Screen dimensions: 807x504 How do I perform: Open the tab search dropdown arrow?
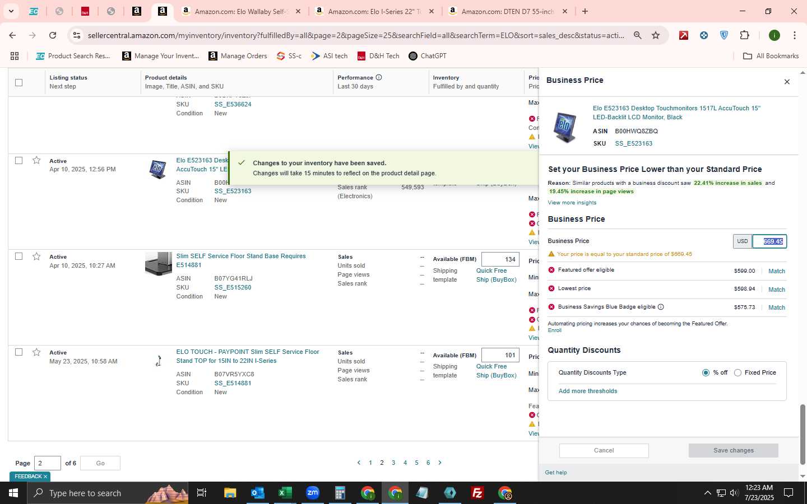coord(11,11)
